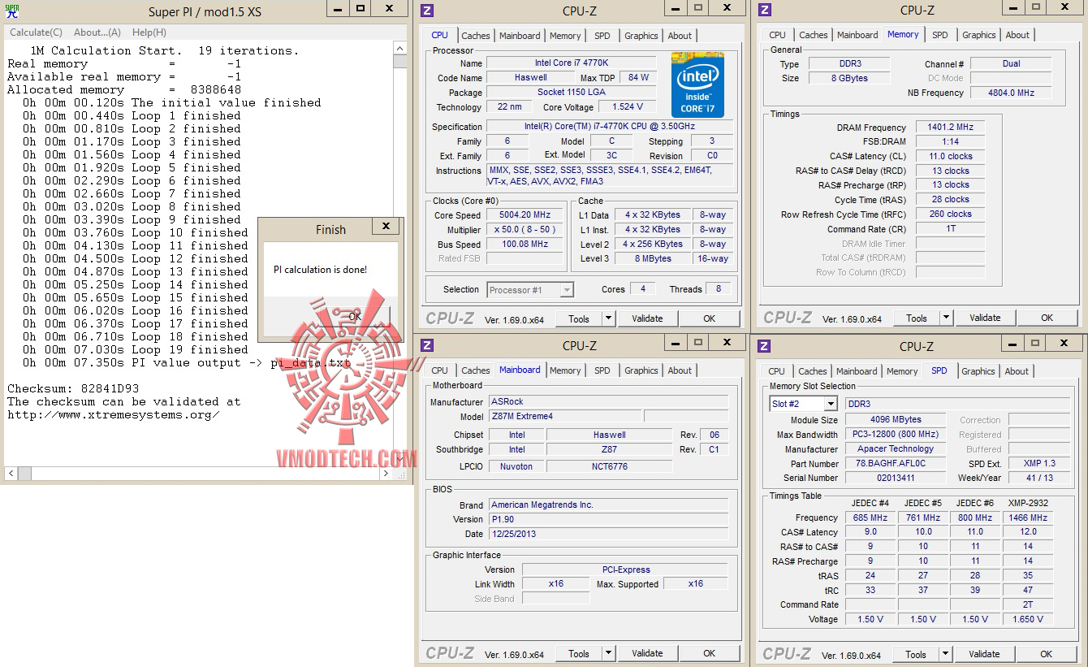Switch to SPD tab in CPU window

click(x=602, y=36)
